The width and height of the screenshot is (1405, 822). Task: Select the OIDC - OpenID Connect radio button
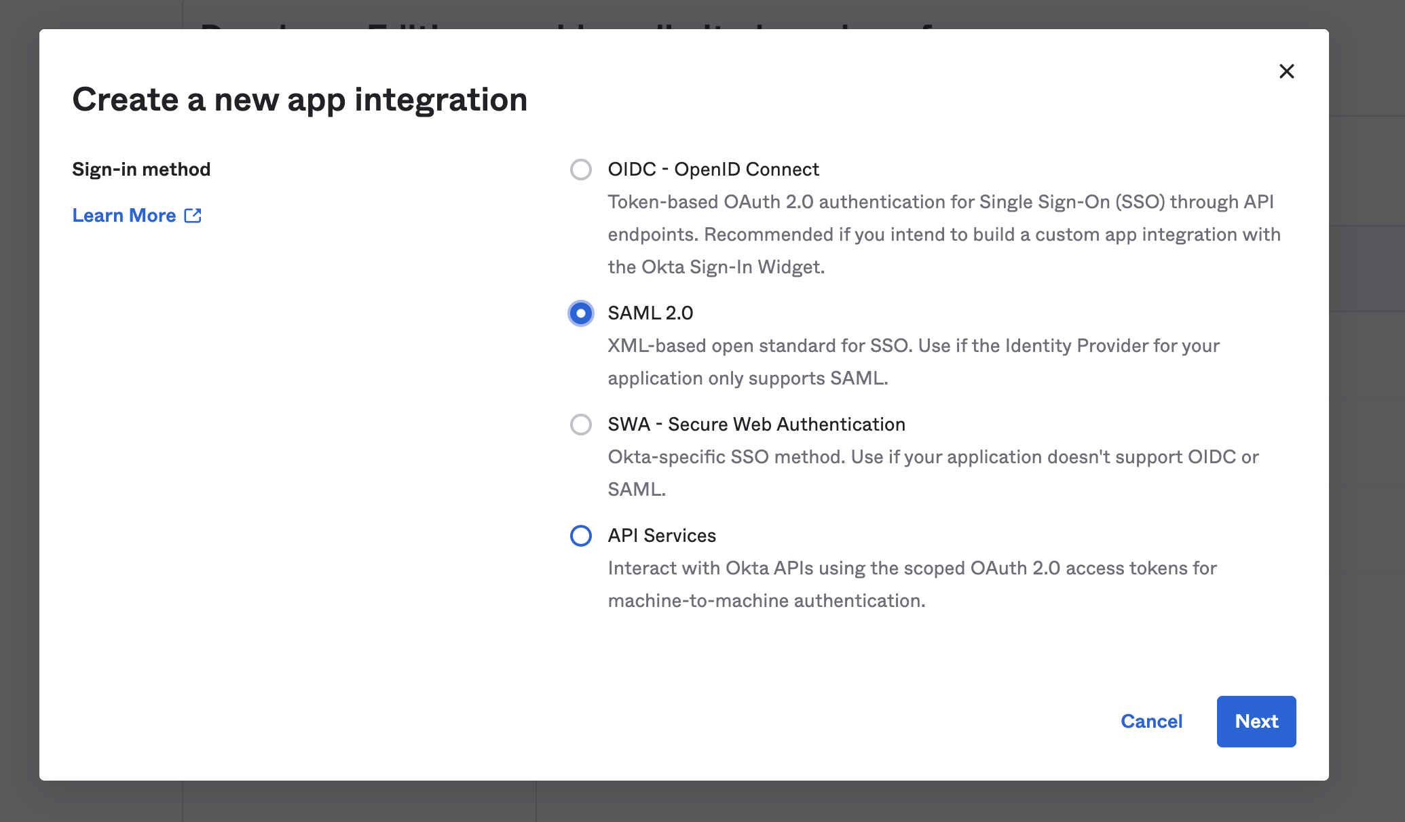click(580, 170)
